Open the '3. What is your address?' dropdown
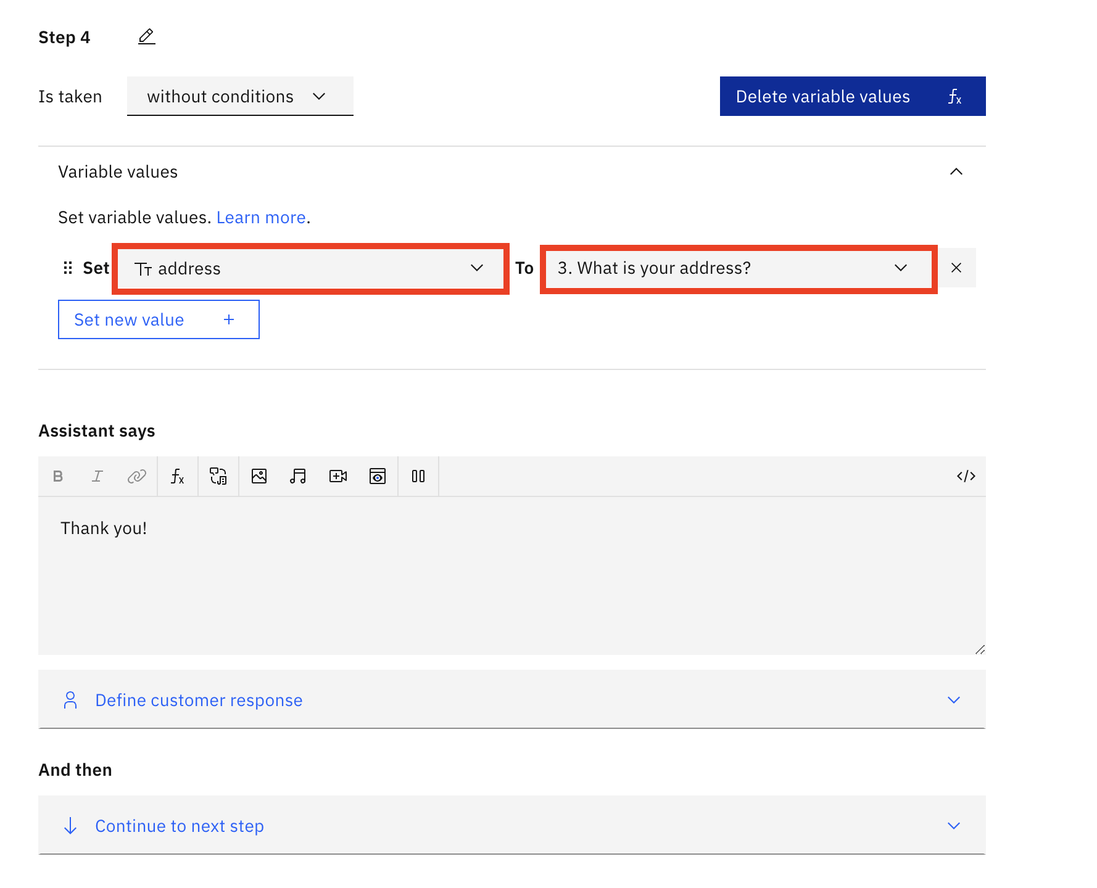 (x=739, y=268)
